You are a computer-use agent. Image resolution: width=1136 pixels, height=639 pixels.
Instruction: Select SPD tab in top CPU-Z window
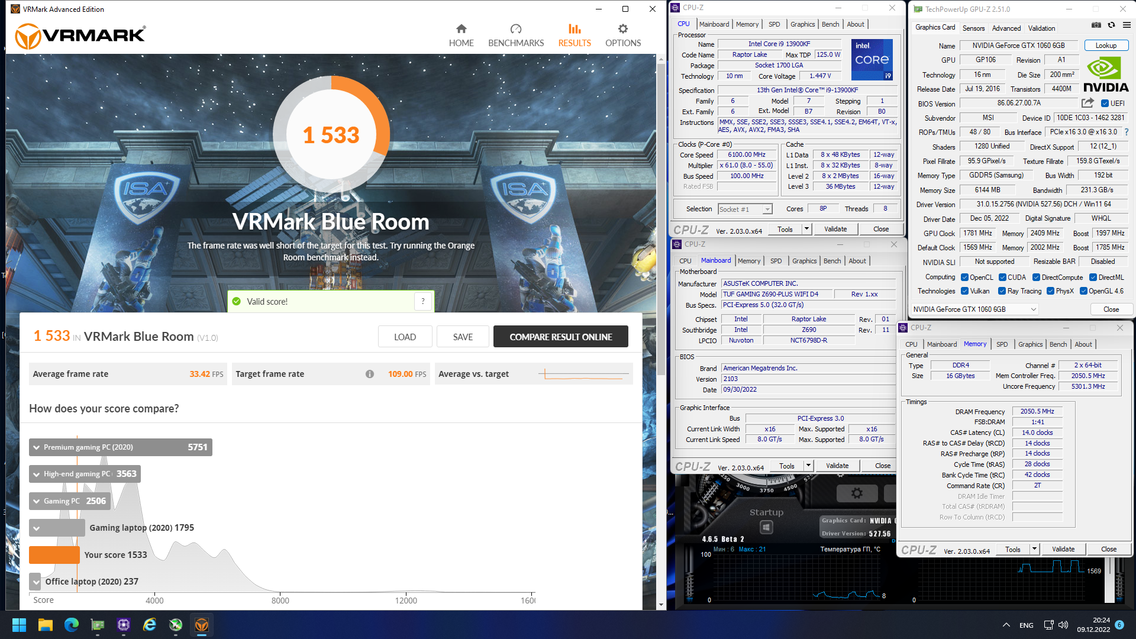pyautogui.click(x=774, y=24)
